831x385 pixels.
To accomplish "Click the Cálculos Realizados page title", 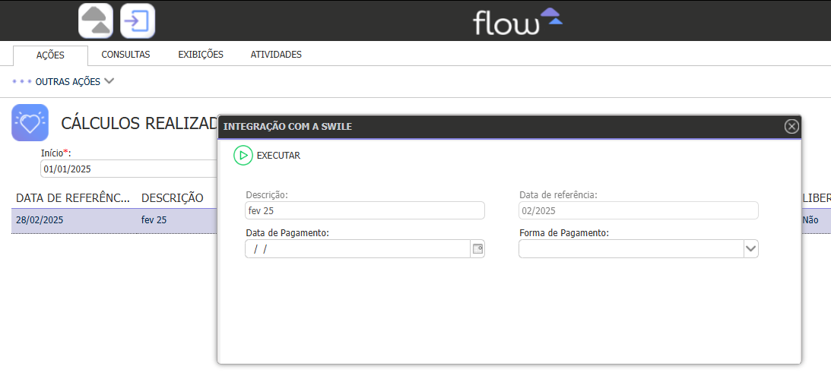I will coord(139,123).
